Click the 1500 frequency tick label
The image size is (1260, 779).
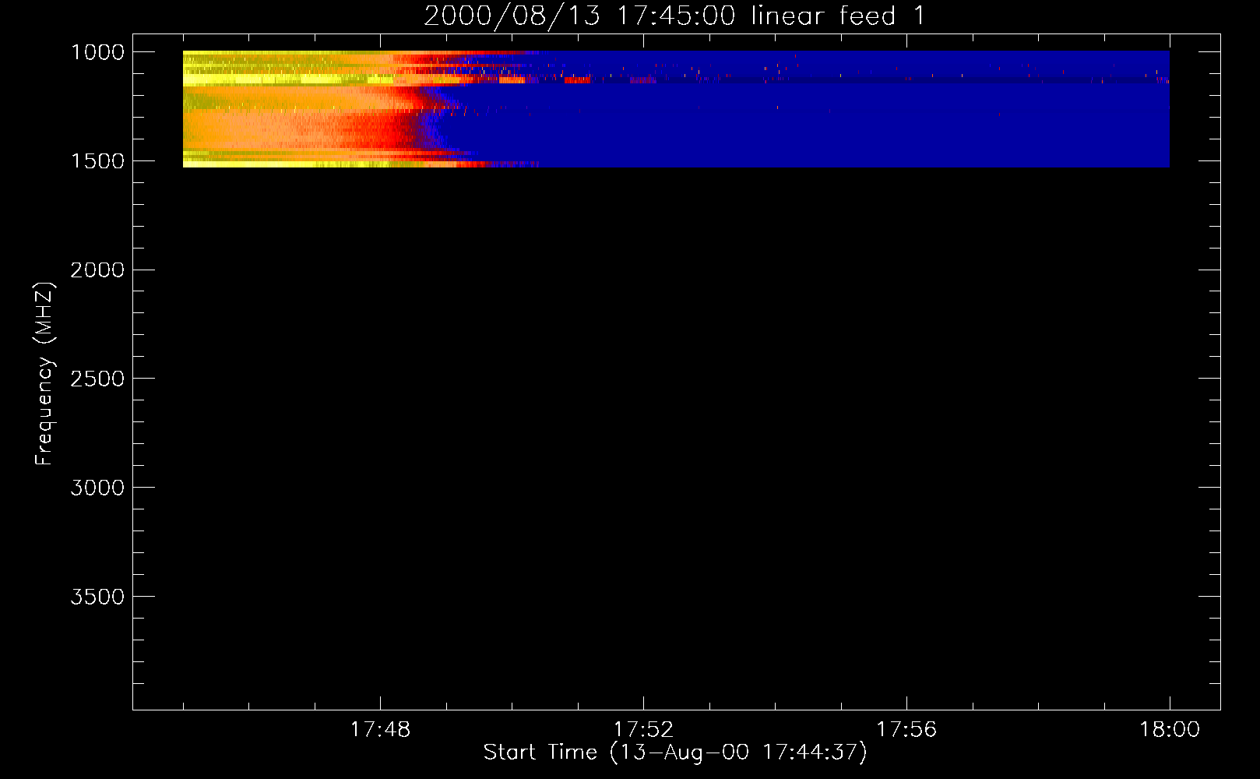click(98, 161)
